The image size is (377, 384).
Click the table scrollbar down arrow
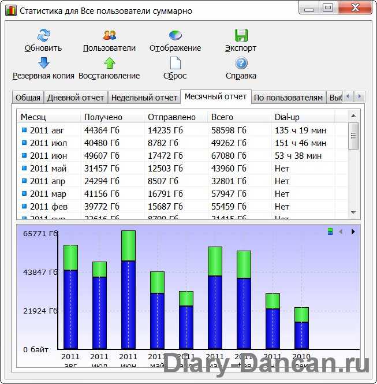[x=353, y=212]
